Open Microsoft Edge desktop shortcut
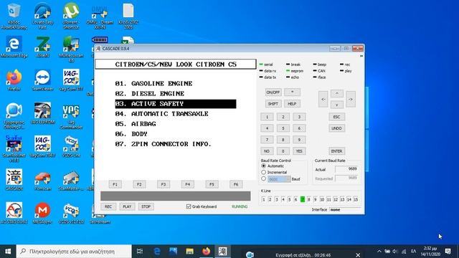The image size is (459, 258). (14, 47)
